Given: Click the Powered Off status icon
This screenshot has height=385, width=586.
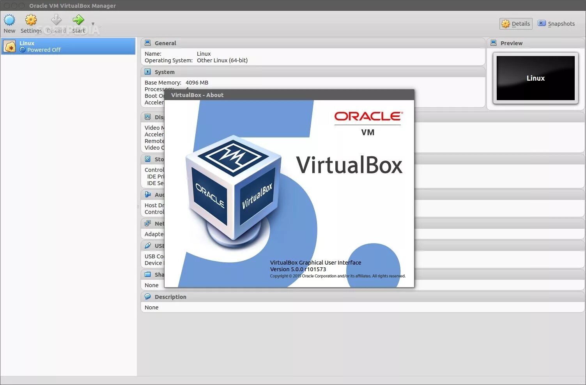Looking at the screenshot, I should tap(23, 50).
